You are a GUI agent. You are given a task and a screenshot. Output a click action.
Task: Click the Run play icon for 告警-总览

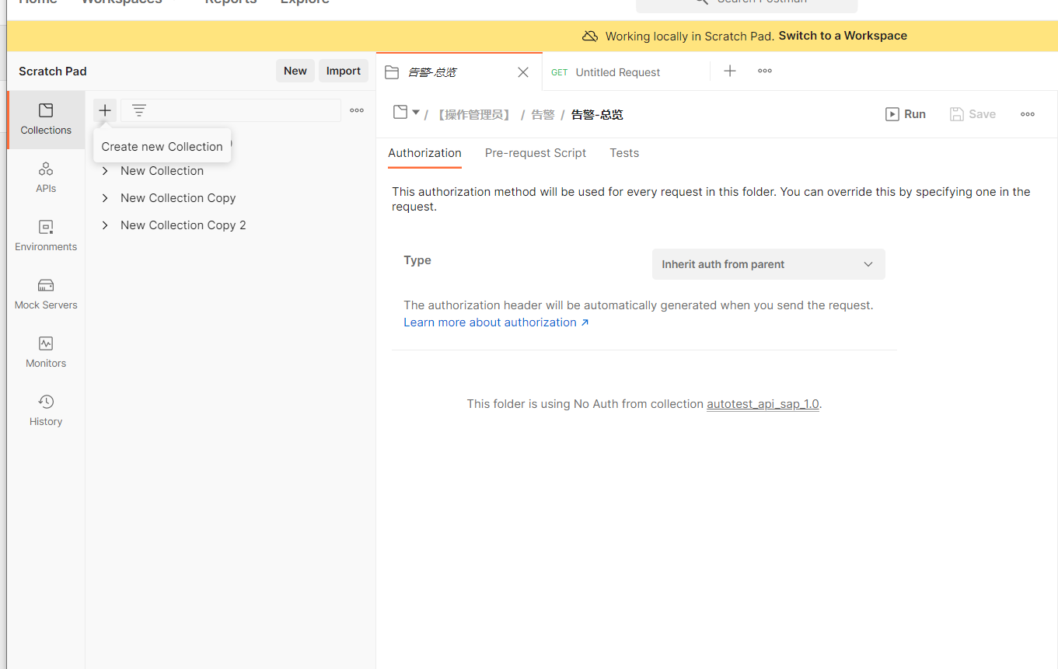click(892, 113)
